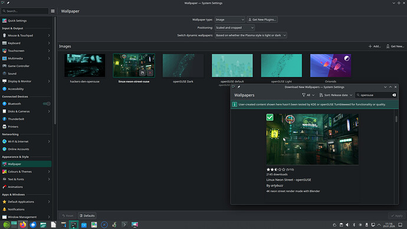Open the Switch dynamic wallpapers dropdown
The image size is (407, 229).
coord(251,35)
